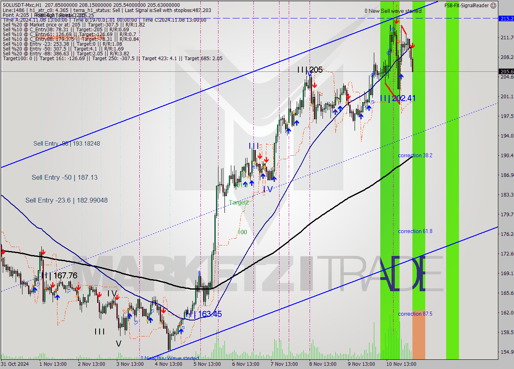Select the 'Sell %20 @ Entry -88: 386.63' line
This screenshot has height=369, width=514.
point(66,53)
